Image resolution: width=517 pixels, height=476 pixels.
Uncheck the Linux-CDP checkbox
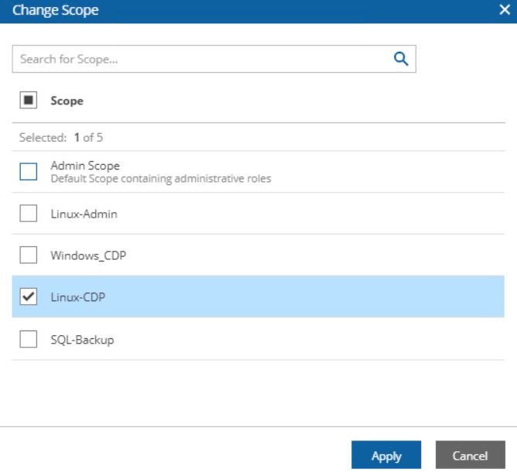[29, 296]
